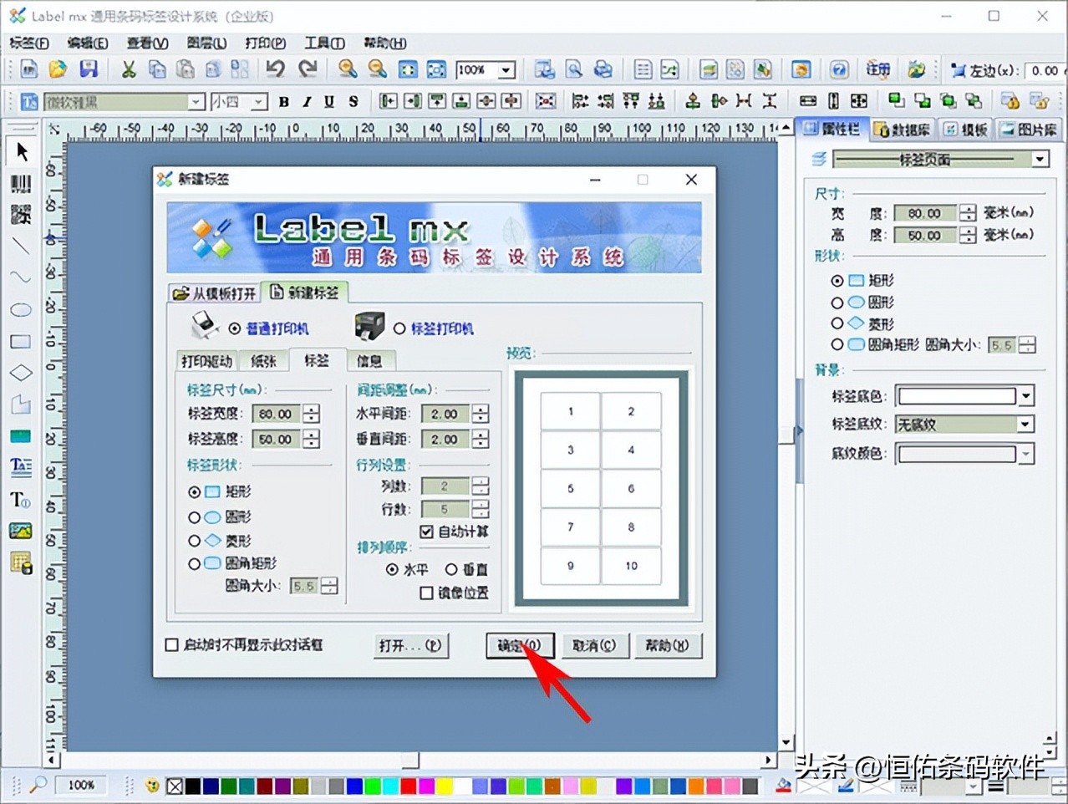Pick a red swatch from bottom palette

pyautogui.click(x=407, y=786)
